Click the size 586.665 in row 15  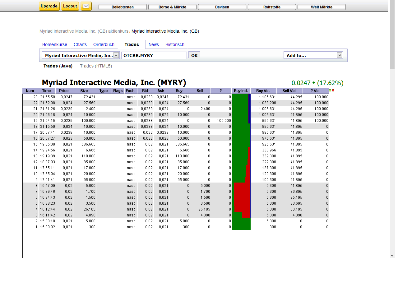89,144
